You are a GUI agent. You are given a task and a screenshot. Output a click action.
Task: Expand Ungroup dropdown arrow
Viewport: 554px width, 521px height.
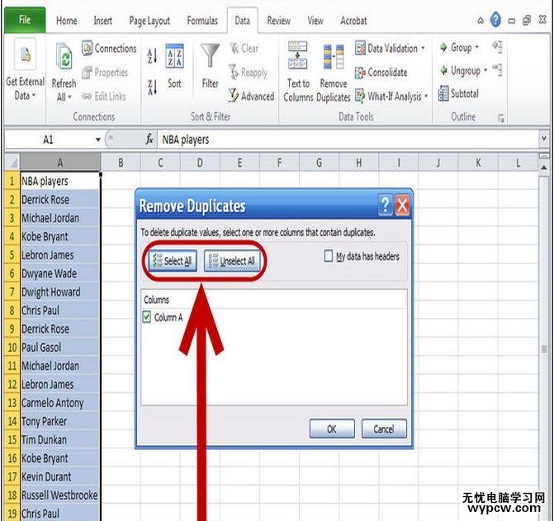click(x=485, y=70)
